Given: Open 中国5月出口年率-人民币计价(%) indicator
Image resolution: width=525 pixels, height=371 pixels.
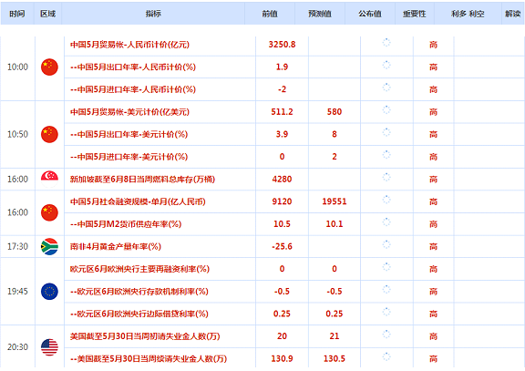Looking at the screenshot, I should pos(133,67).
